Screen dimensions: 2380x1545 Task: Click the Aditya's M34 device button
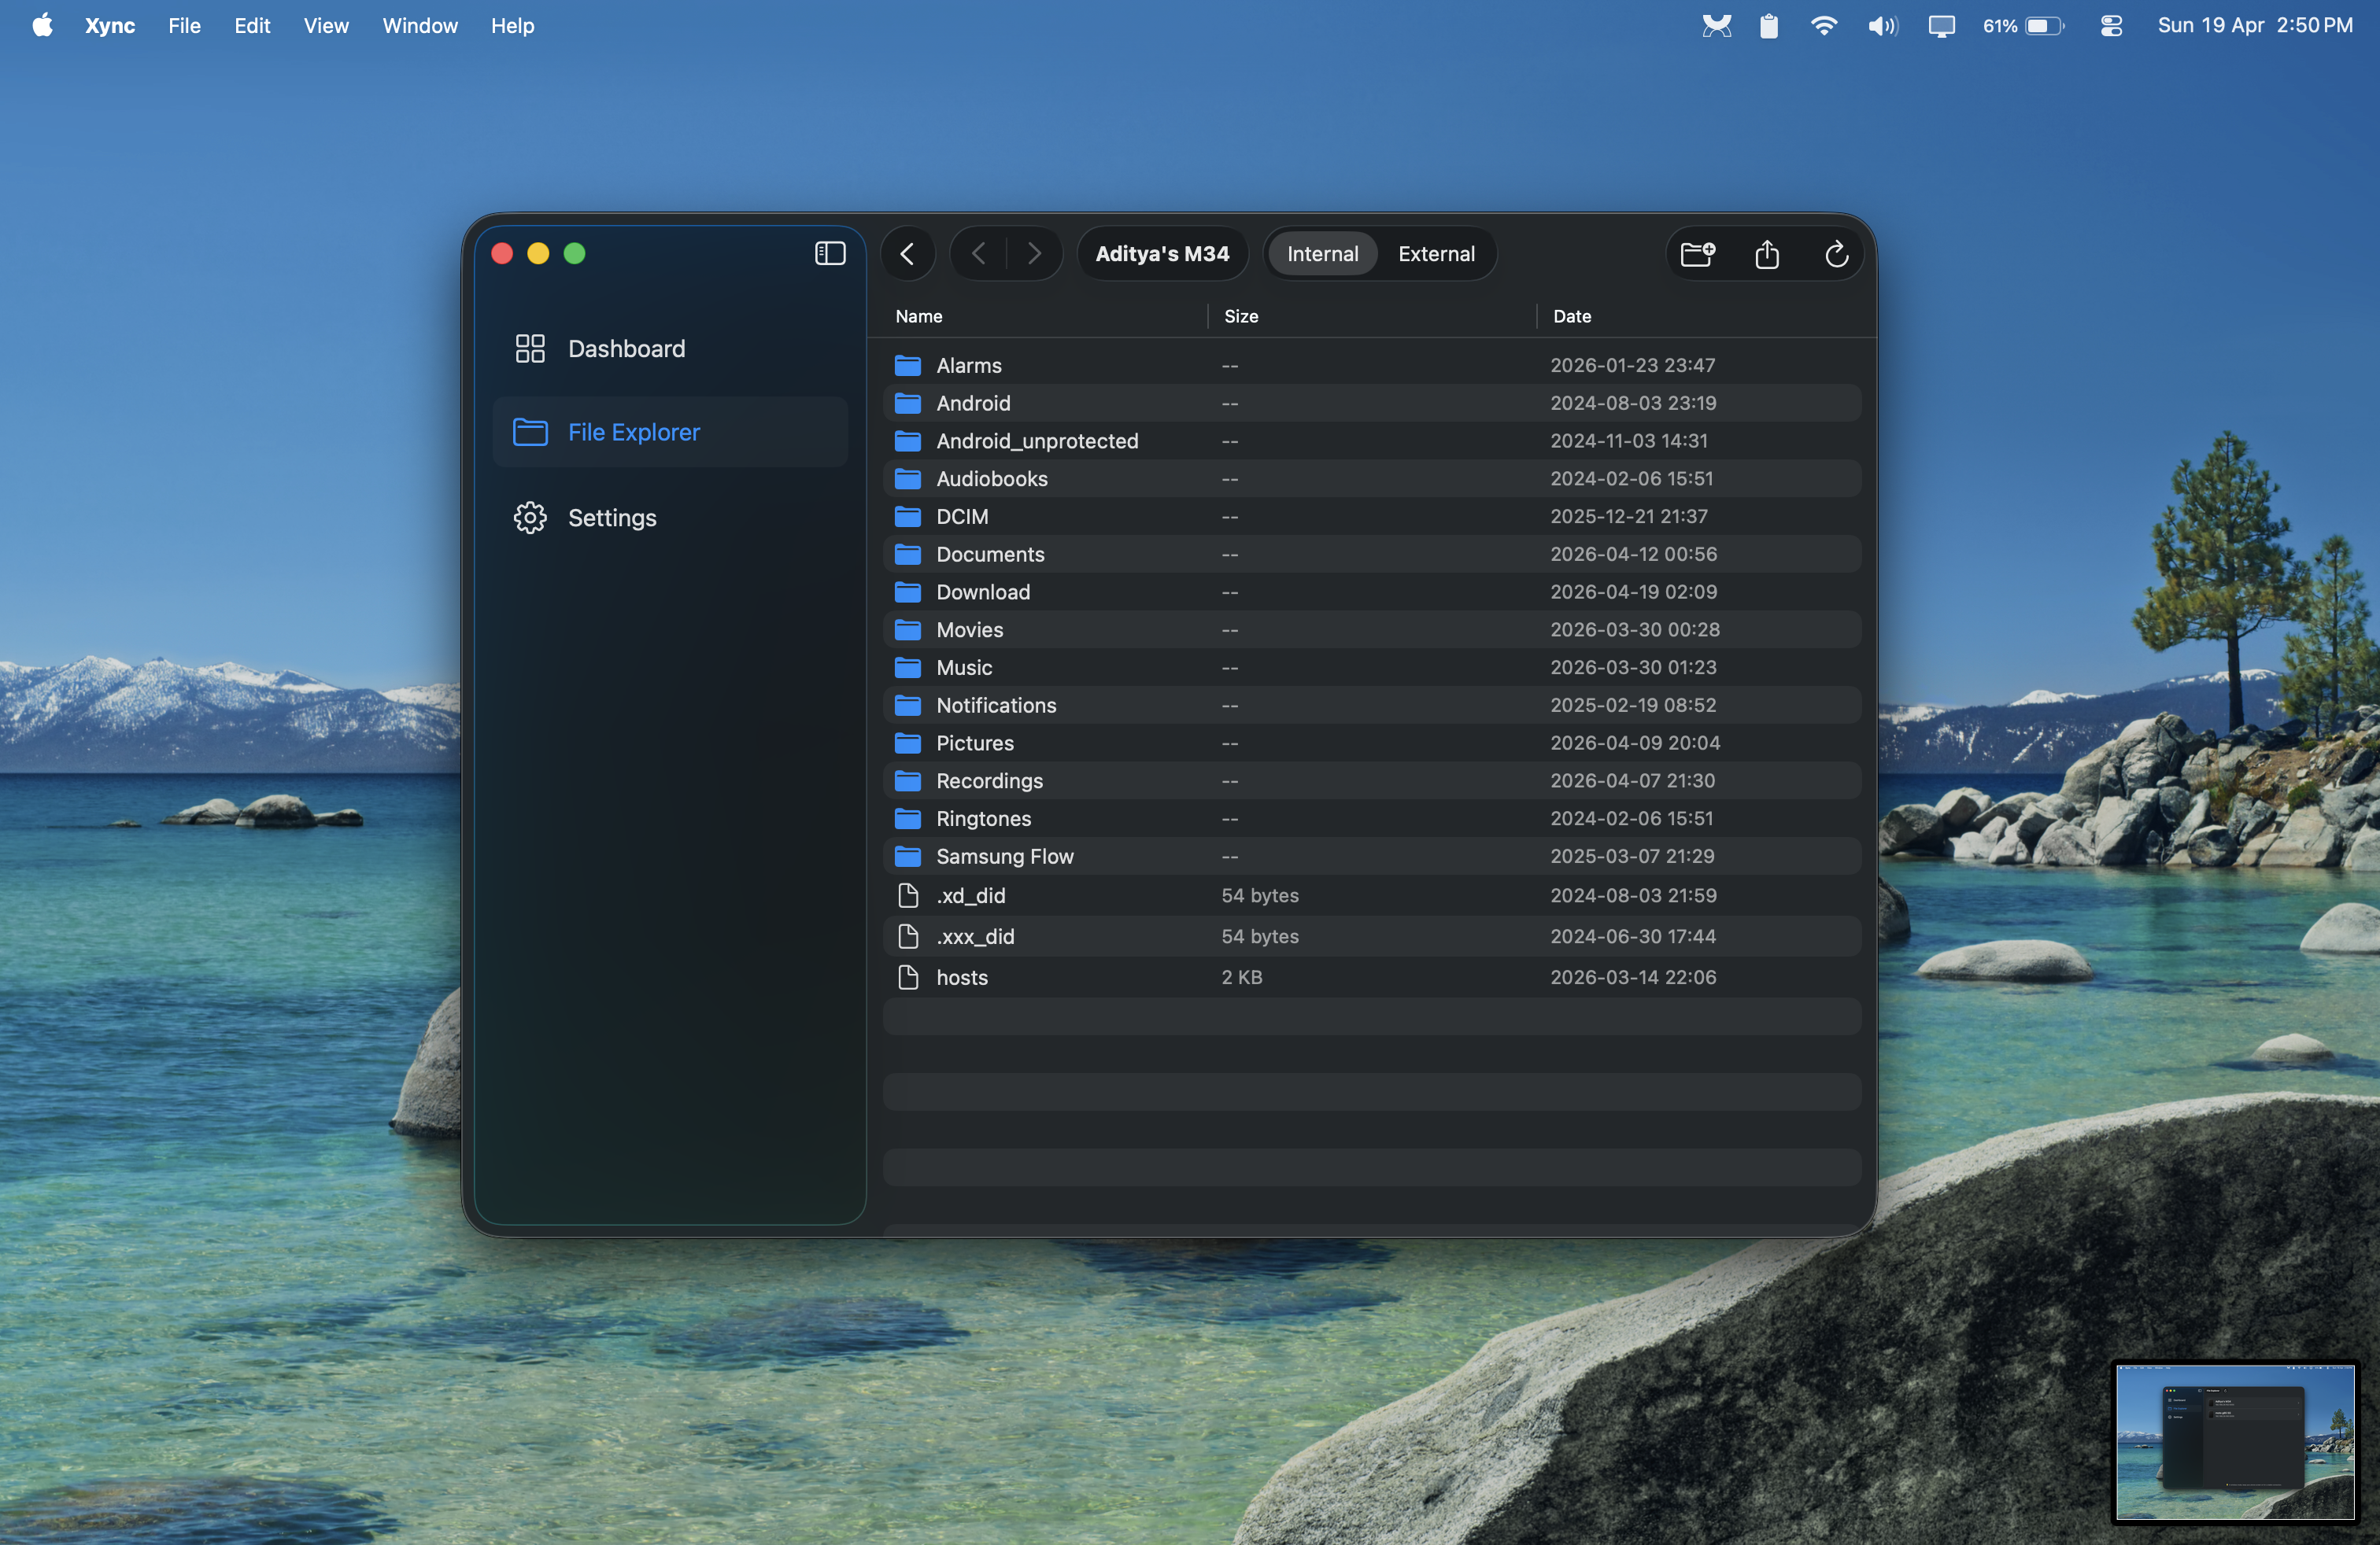pyautogui.click(x=1162, y=254)
